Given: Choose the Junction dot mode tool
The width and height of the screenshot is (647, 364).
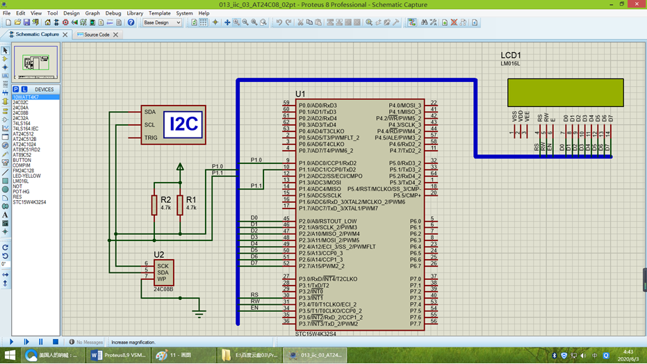Looking at the screenshot, I should [x=5, y=67].
